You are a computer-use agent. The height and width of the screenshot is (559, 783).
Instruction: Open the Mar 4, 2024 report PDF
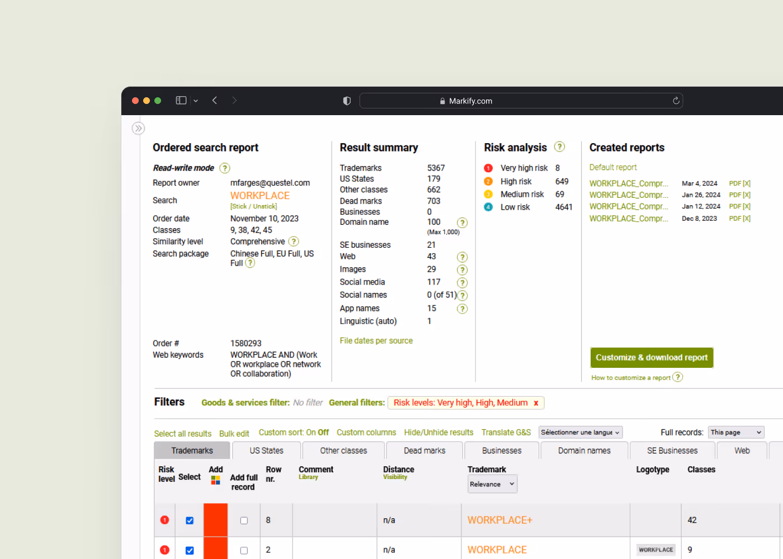click(x=735, y=183)
